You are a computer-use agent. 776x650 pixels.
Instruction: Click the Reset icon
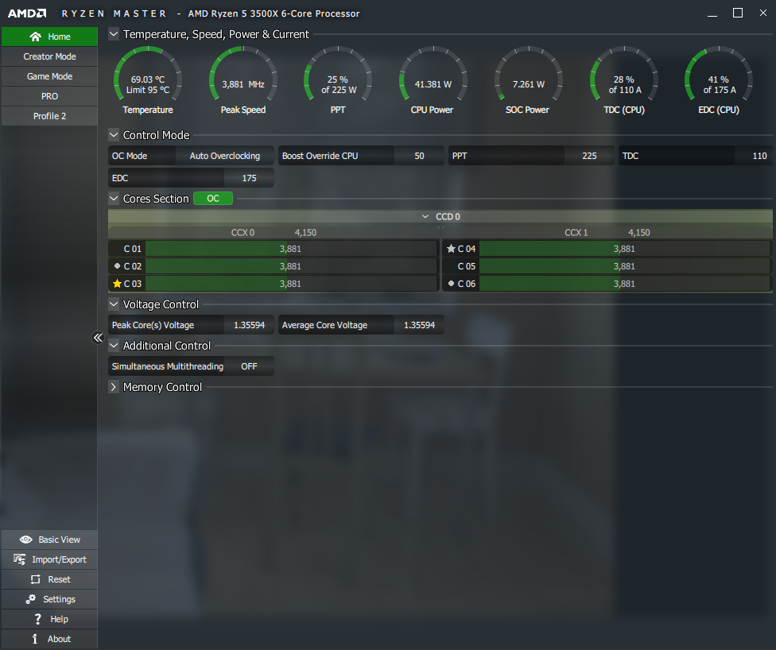coord(35,579)
